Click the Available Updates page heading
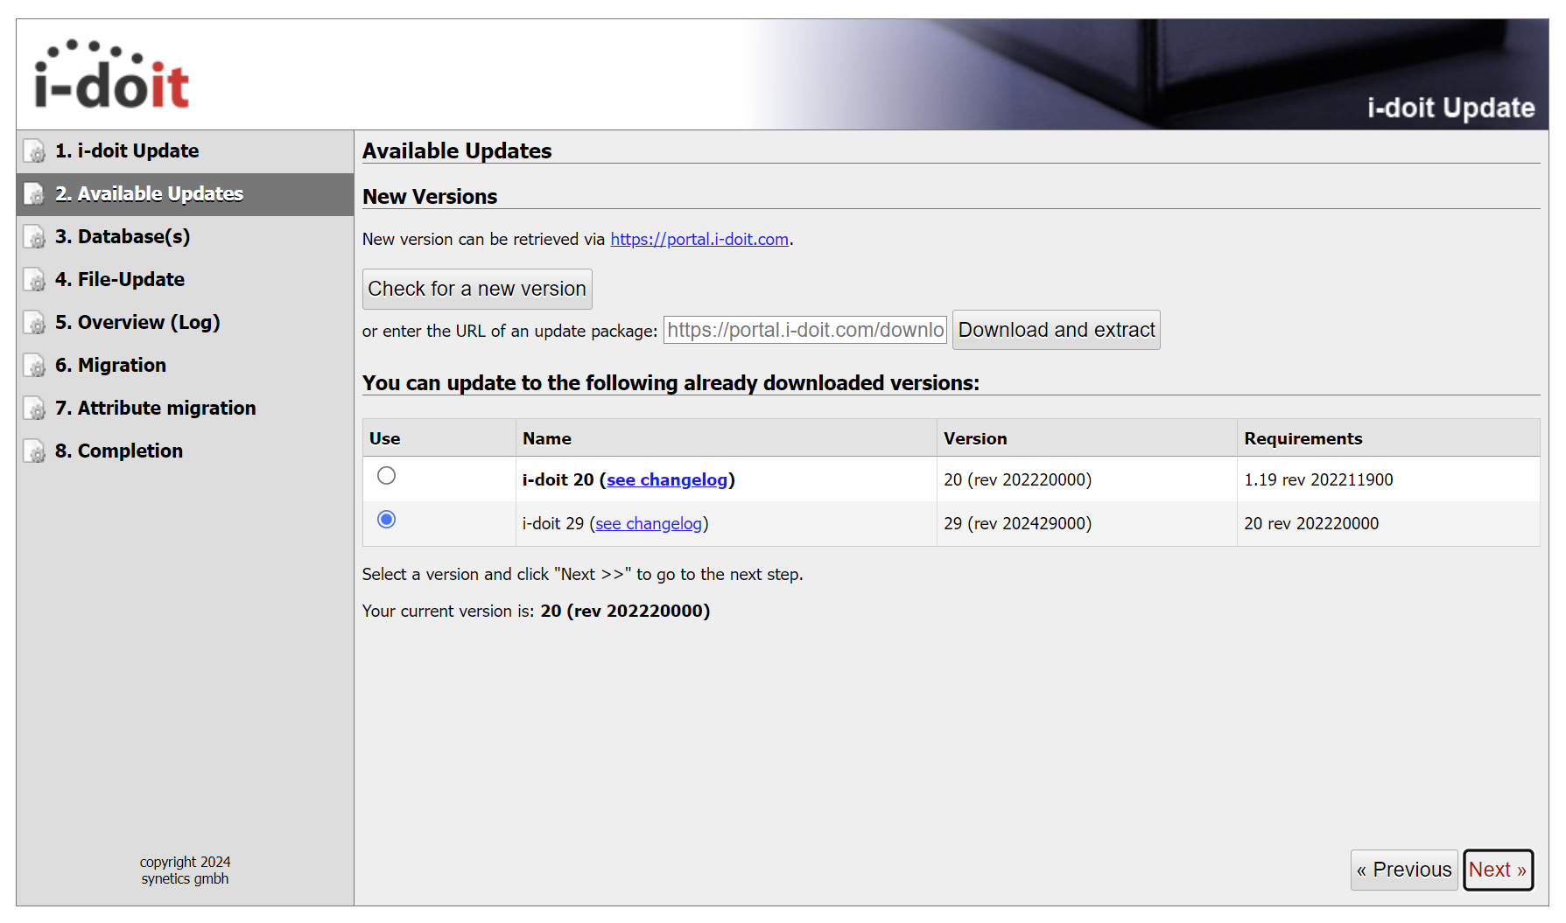The height and width of the screenshot is (923, 1566). coord(457,150)
